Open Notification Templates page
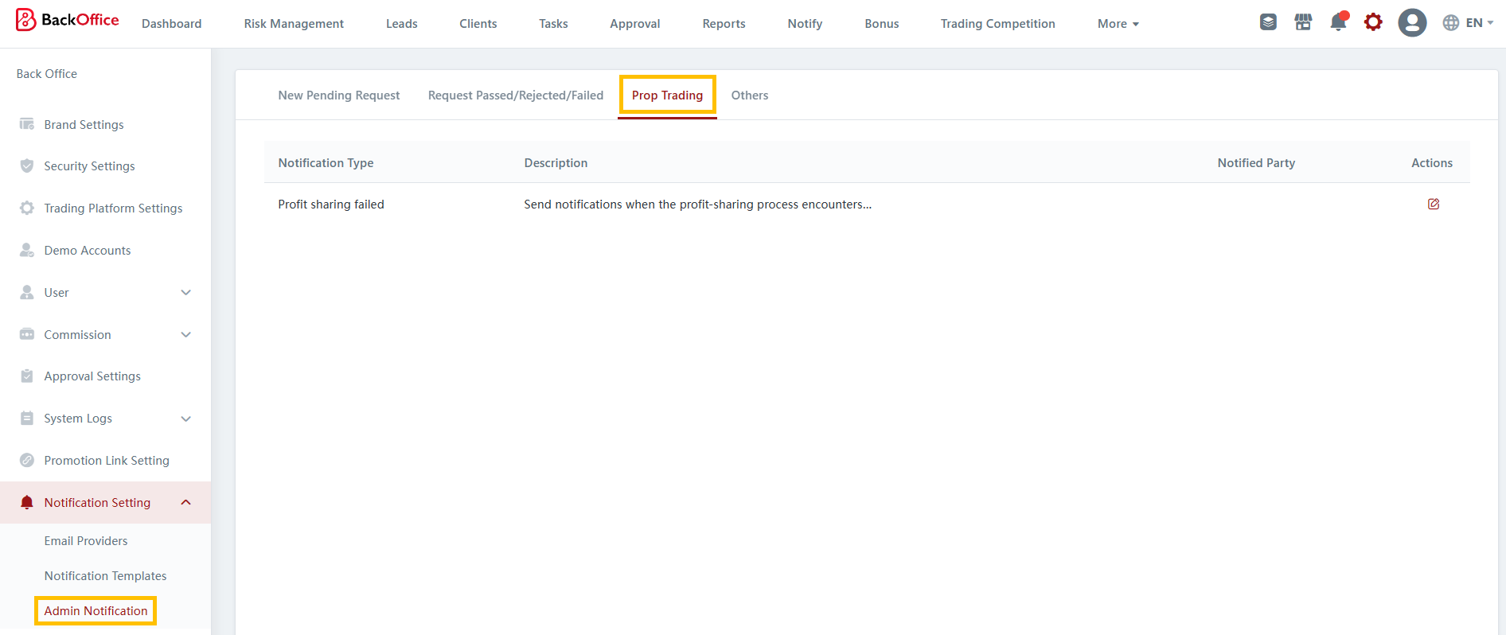Image resolution: width=1506 pixels, height=635 pixels. 105,576
